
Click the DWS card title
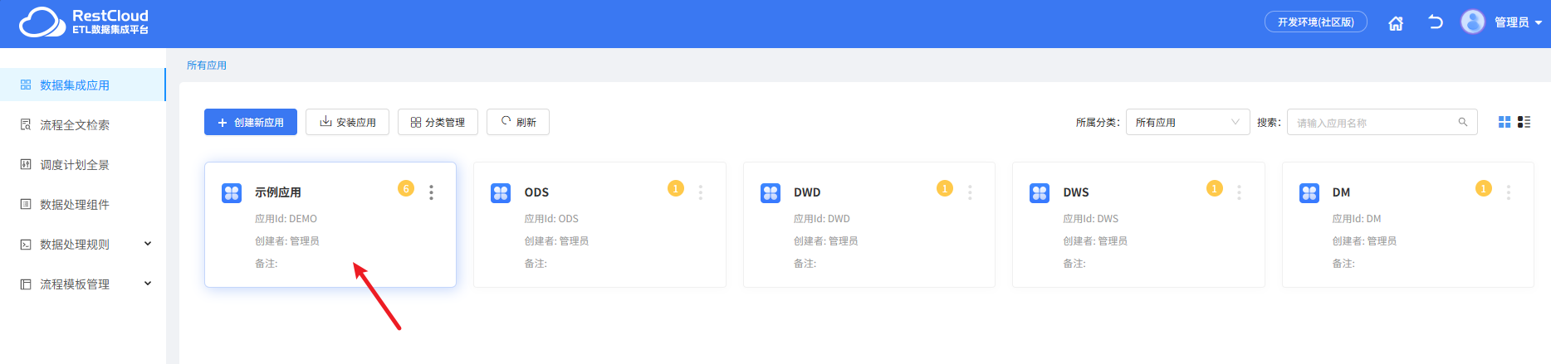pos(1076,192)
